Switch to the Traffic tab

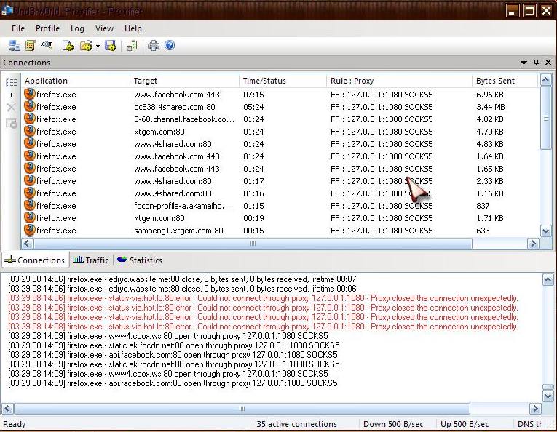90,260
